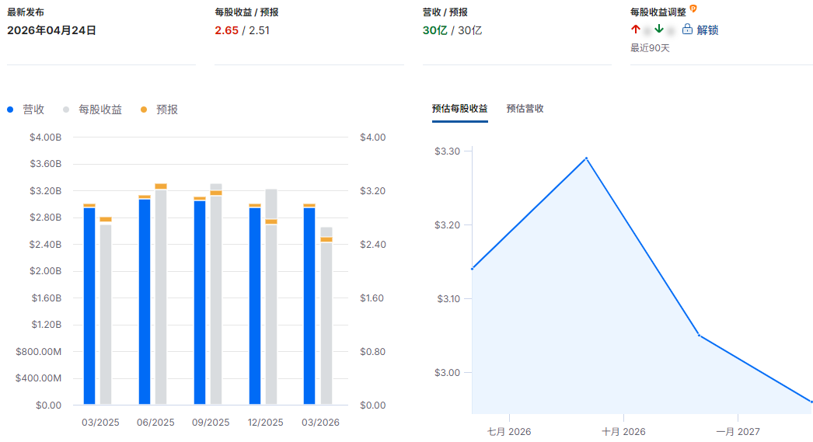Click the blue revenue bar for 06/2025

click(145, 301)
